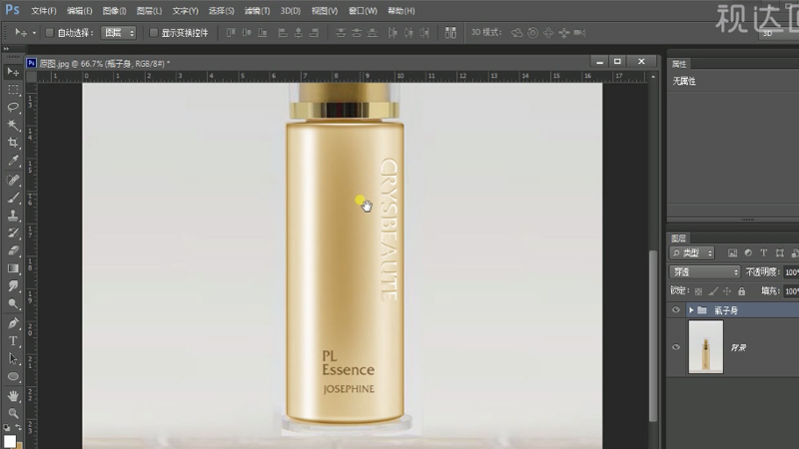Toggle lock position icon
The height and width of the screenshot is (449, 799).
[x=727, y=291]
